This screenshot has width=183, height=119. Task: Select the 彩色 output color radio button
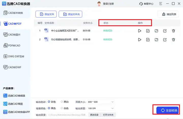[x=49, y=102]
